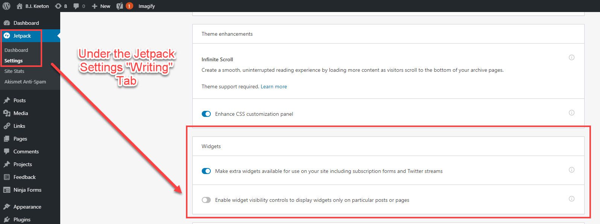Show info for Enhance CSS customization panel
600x224 pixels.
[x=571, y=113]
